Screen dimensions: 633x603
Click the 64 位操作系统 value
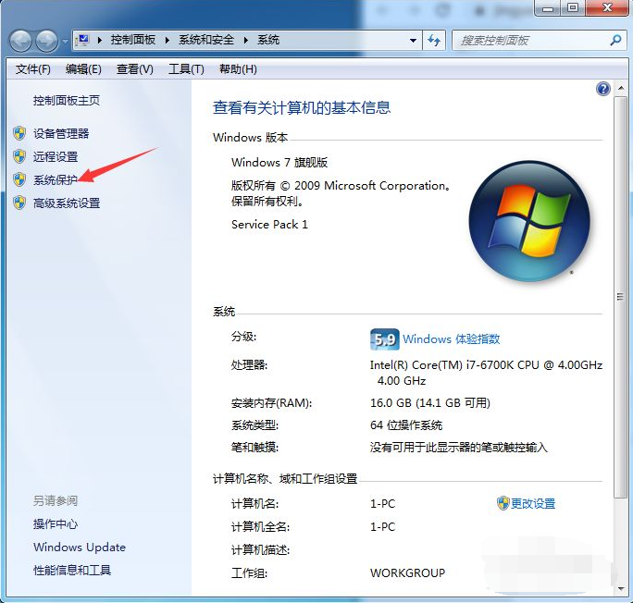[406, 425]
